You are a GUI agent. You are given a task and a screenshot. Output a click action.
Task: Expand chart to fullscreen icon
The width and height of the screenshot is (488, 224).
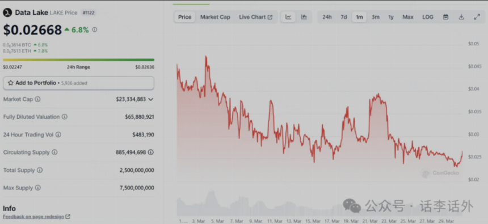coord(477,17)
